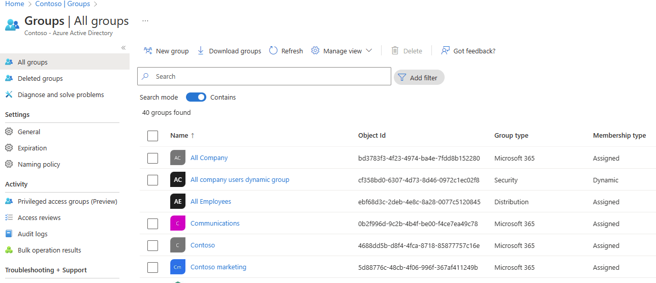656x283 pixels.
Task: Click the Download groups arrow icon
Action: click(201, 51)
